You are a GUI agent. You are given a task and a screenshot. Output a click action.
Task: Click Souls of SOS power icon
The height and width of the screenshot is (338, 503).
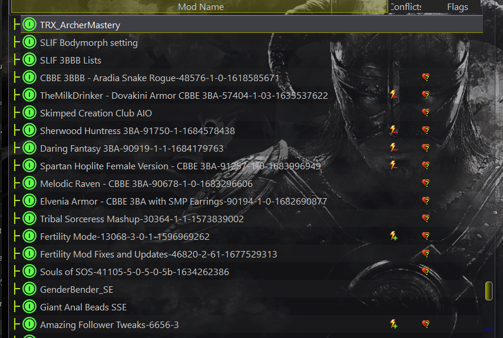click(x=29, y=272)
